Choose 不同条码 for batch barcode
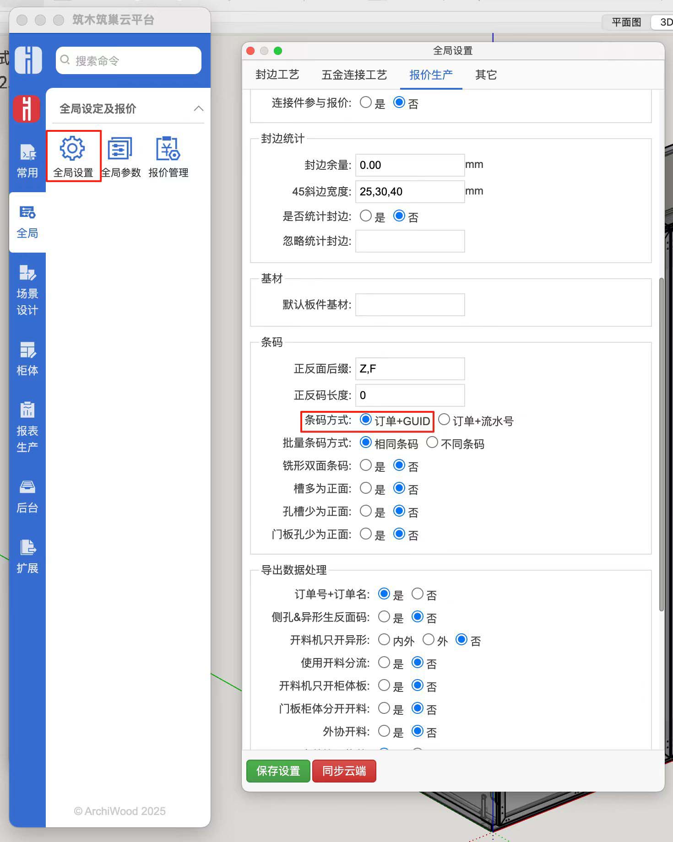 [432, 443]
